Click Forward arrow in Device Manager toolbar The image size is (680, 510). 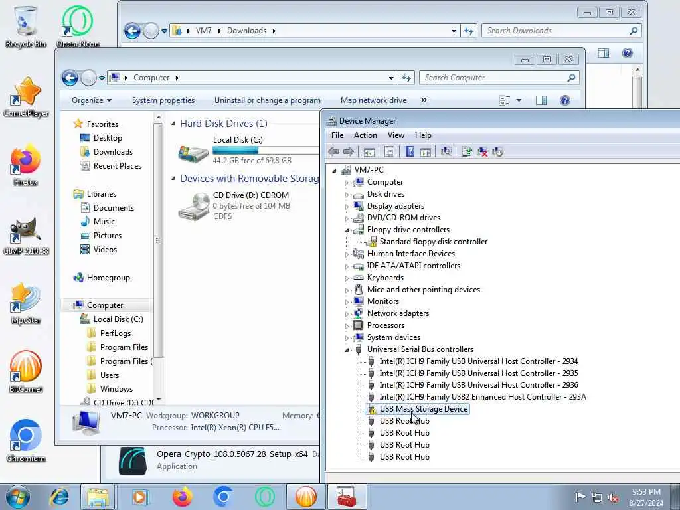point(349,151)
